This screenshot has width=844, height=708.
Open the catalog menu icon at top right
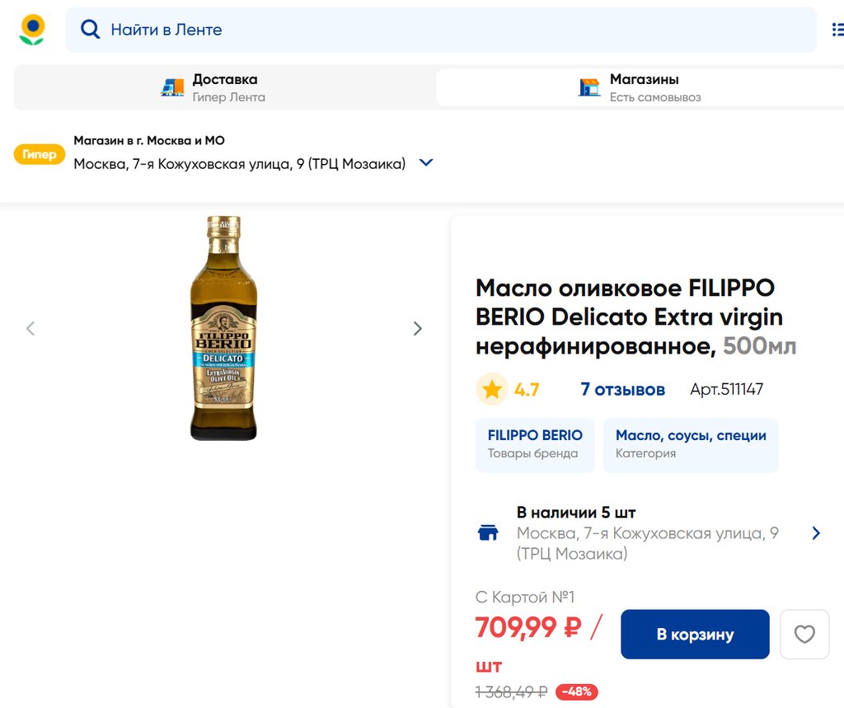click(837, 30)
